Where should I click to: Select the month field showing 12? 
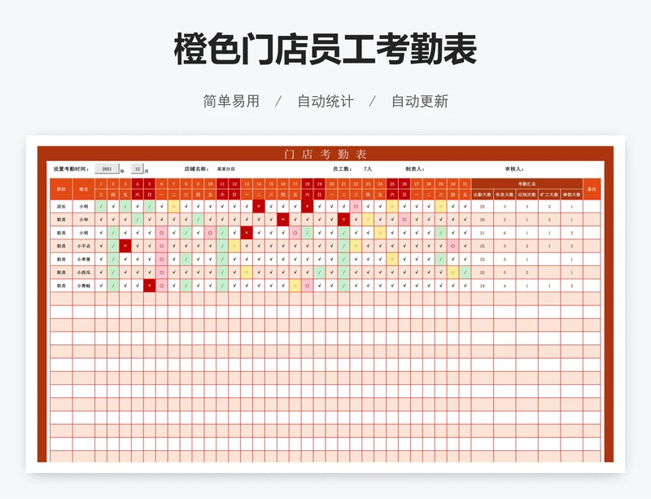click(137, 169)
